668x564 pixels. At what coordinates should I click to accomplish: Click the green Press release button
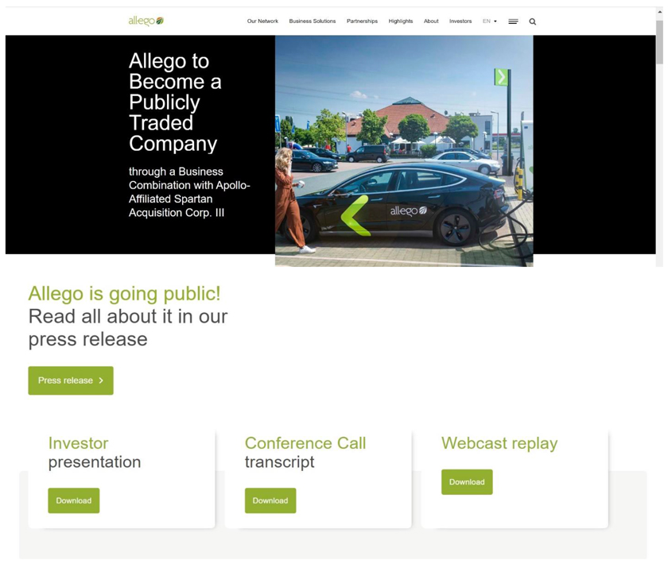click(71, 381)
